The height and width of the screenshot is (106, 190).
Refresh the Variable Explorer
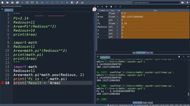tap(120, 6)
